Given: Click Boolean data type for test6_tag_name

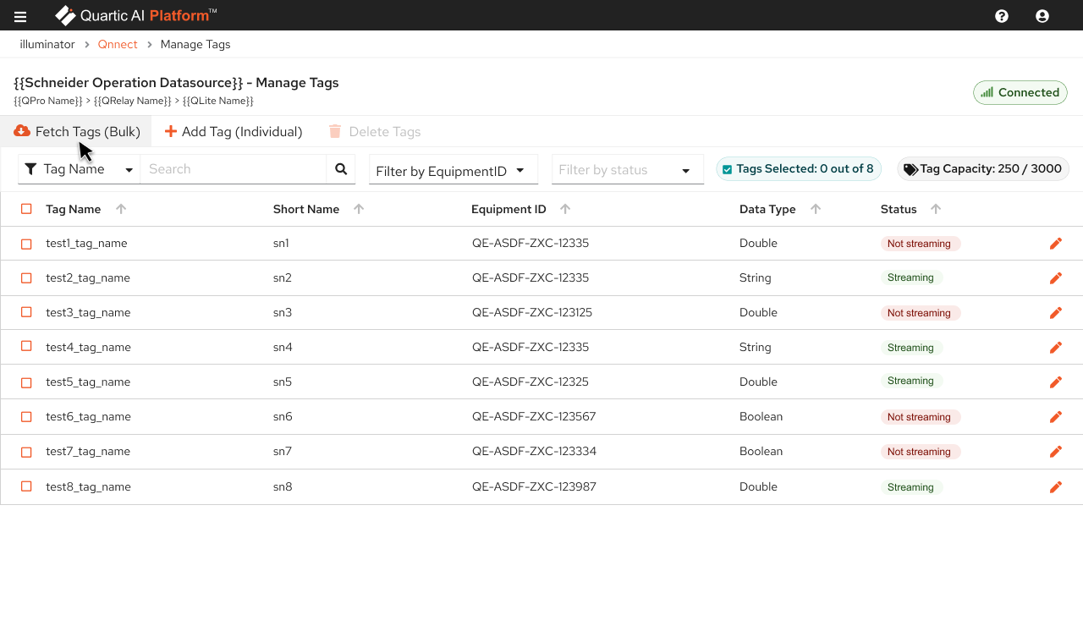Looking at the screenshot, I should click(x=761, y=416).
